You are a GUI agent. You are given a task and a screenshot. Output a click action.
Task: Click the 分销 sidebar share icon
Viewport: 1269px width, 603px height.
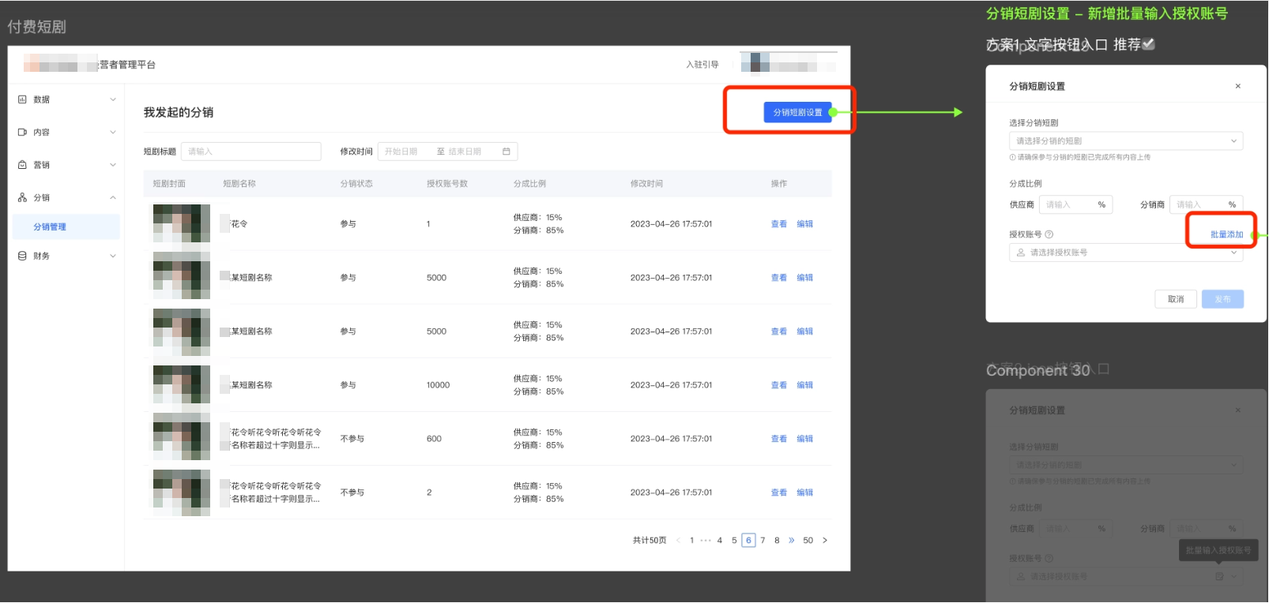[x=22, y=197]
